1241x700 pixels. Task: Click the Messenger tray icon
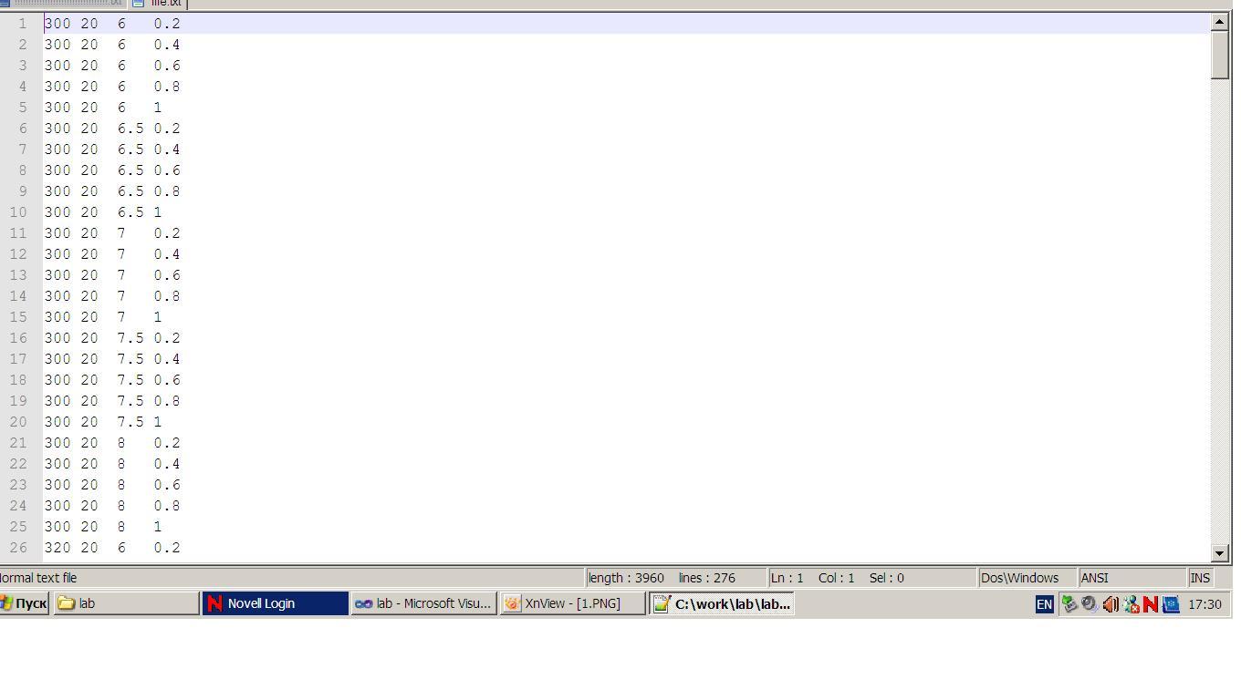click(x=1131, y=604)
